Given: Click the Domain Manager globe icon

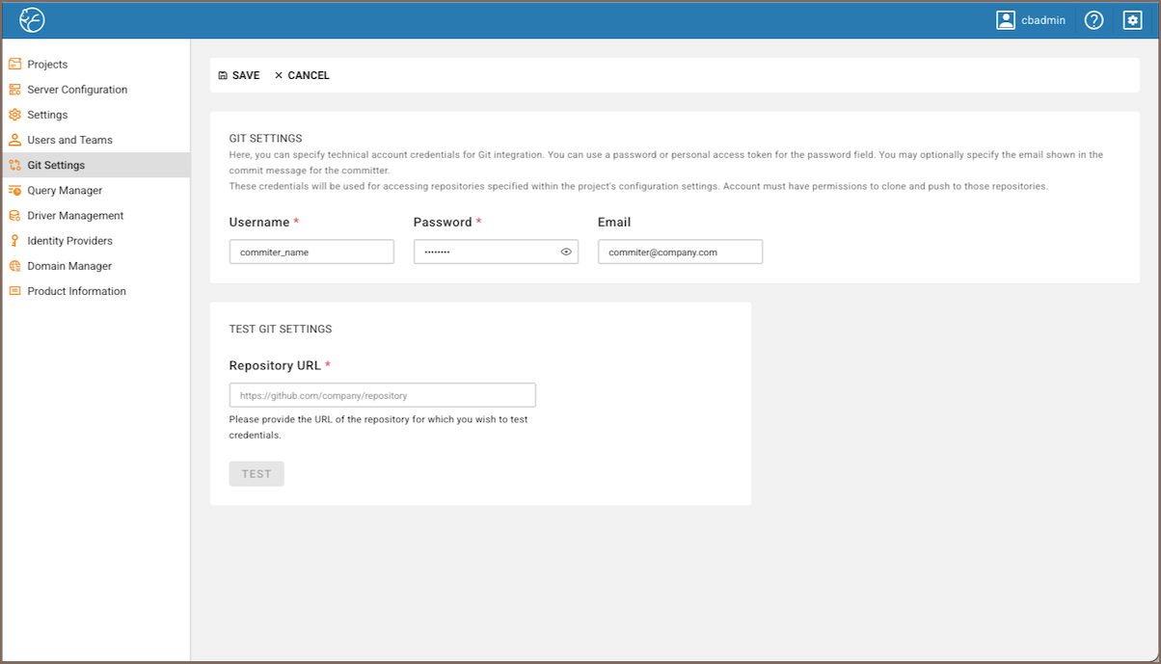Looking at the screenshot, I should tap(14, 266).
